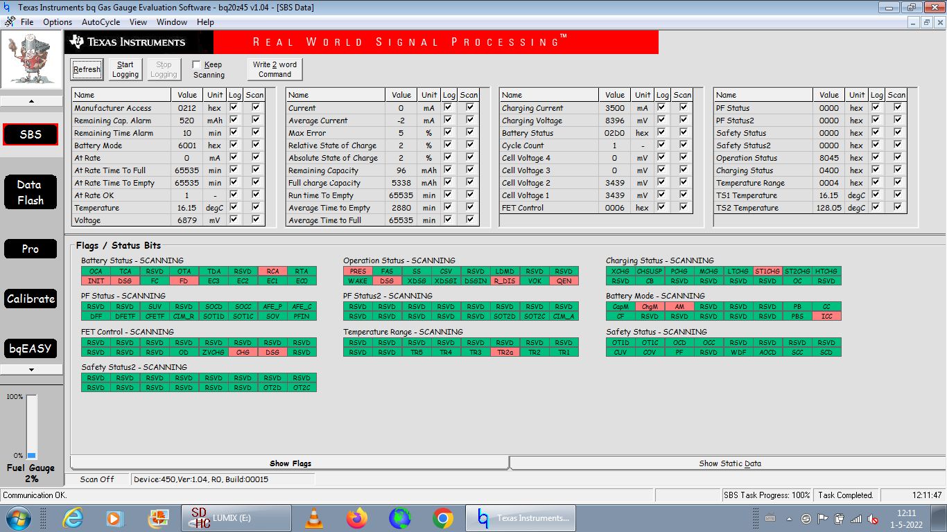Click the power tray icon beside the flag
947x532 pixels.
click(x=840, y=518)
